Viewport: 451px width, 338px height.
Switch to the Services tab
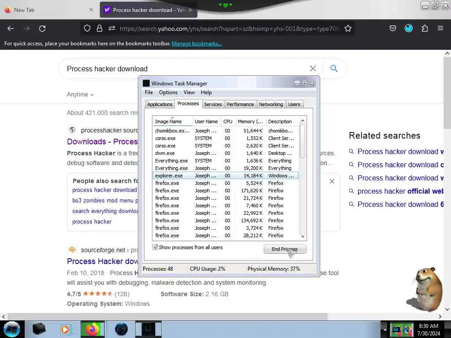pos(213,104)
